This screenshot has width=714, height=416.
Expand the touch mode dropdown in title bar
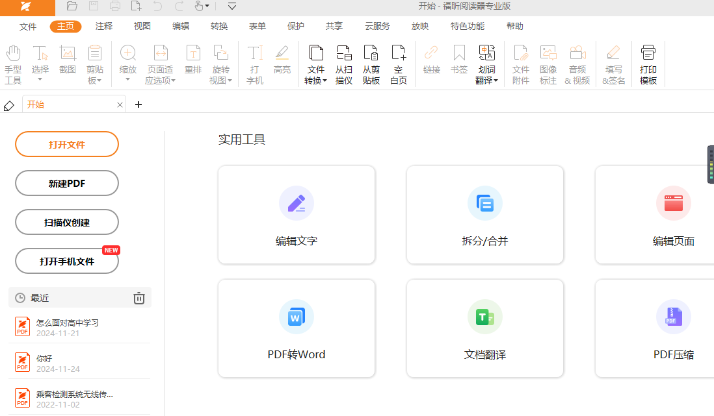click(x=207, y=6)
